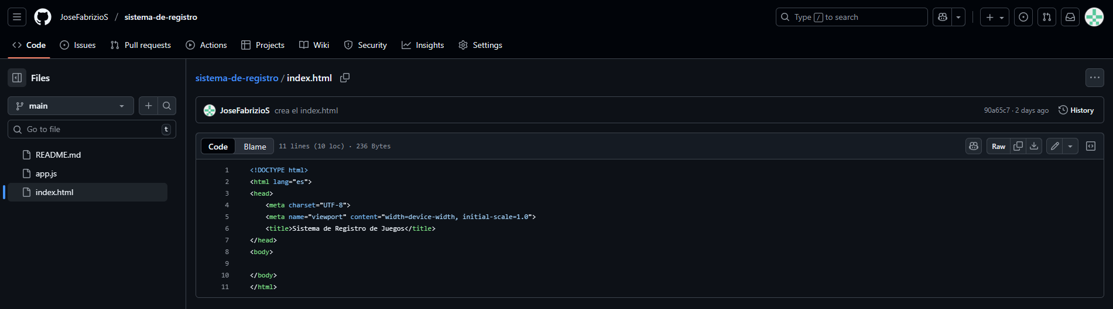Image resolution: width=1113 pixels, height=309 pixels.
Task: Open more file actions ellipsis menu
Action: tap(1095, 78)
